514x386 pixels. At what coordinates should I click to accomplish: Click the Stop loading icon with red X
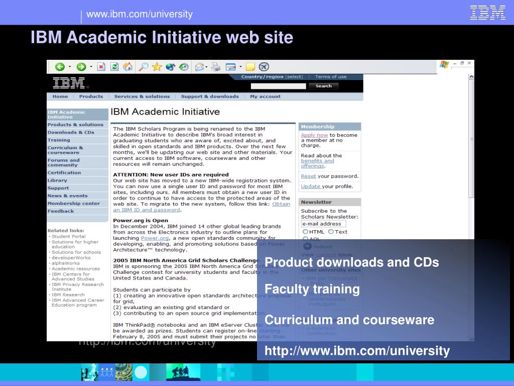click(101, 67)
